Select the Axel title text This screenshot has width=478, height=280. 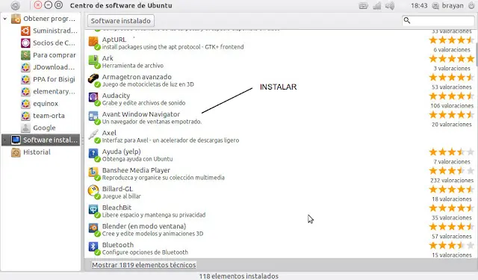tap(109, 133)
